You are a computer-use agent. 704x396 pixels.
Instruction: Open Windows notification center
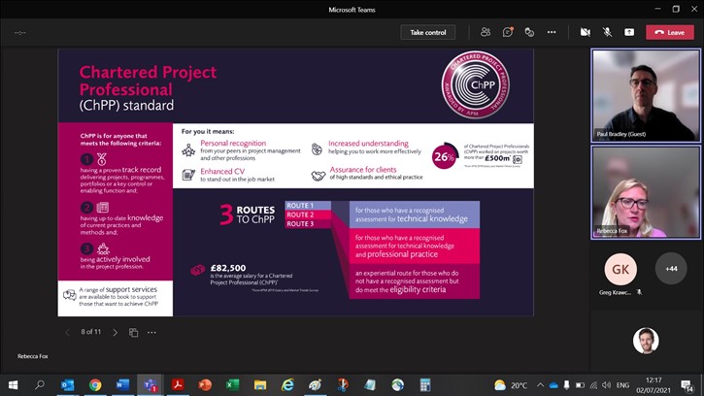[687, 385]
